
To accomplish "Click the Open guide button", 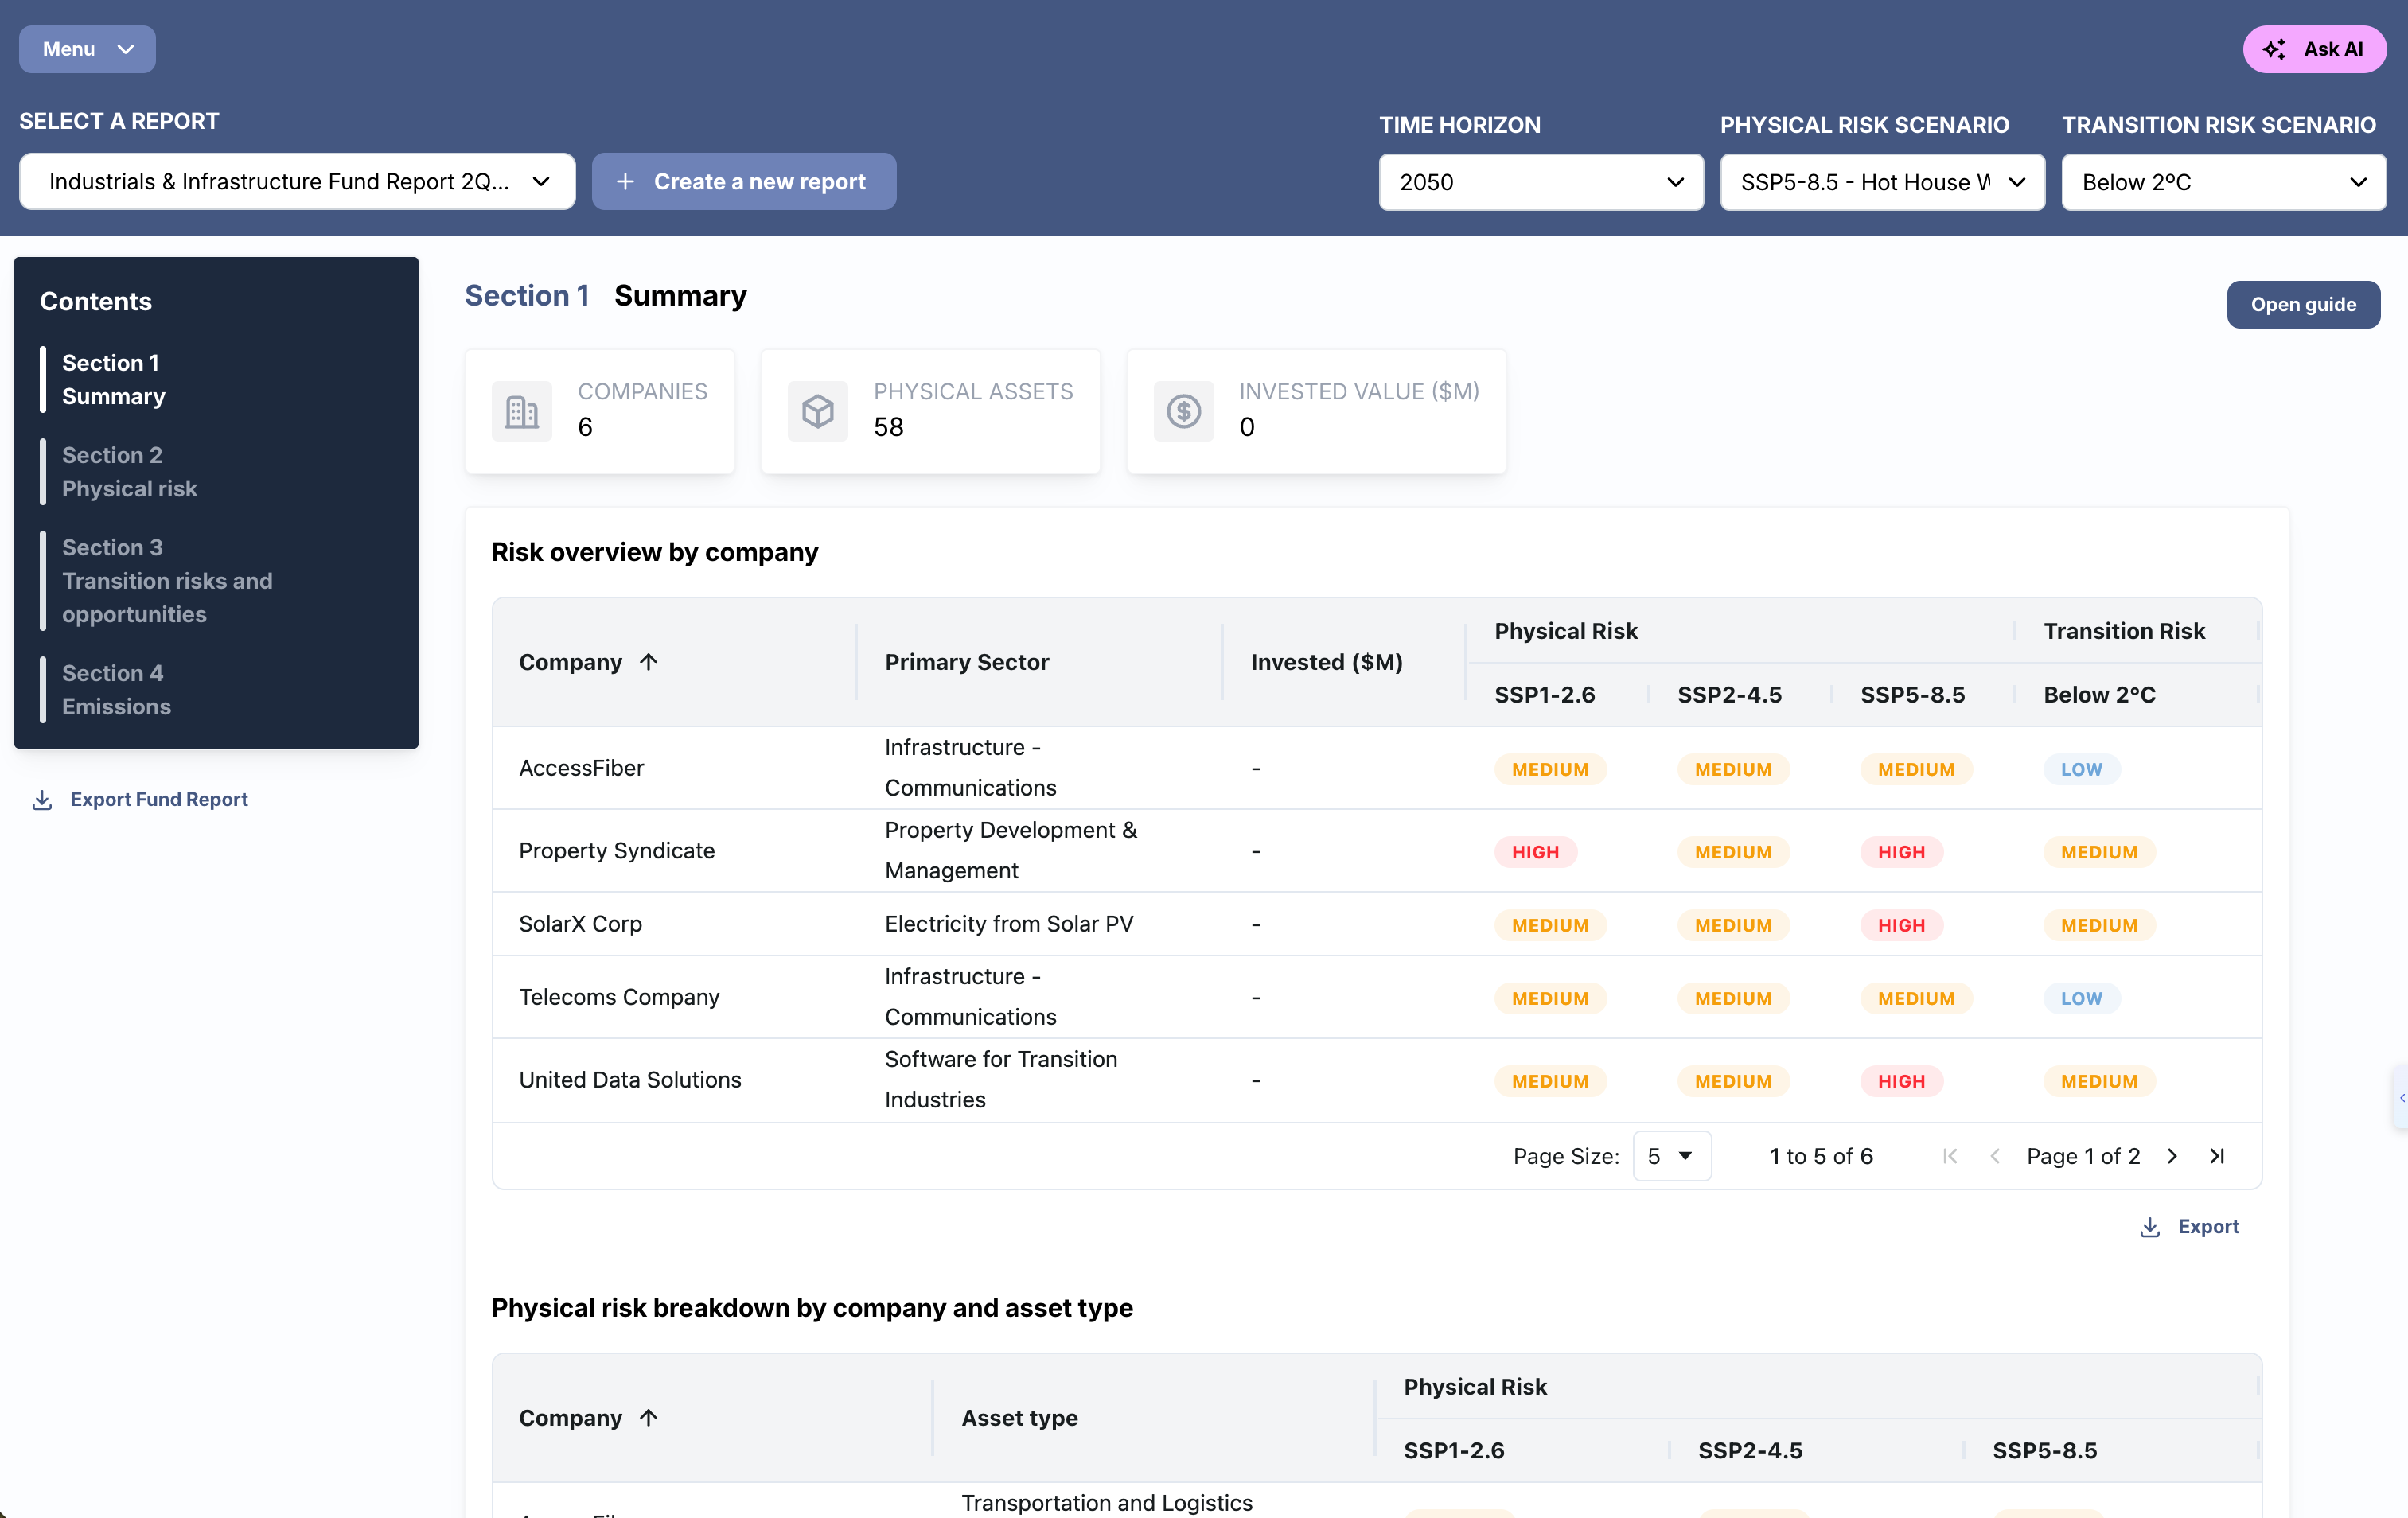I will click(x=2302, y=304).
